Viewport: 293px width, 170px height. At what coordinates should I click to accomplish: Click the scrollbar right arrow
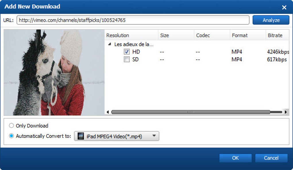point(286,112)
